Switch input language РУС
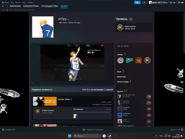 (161, 136)
